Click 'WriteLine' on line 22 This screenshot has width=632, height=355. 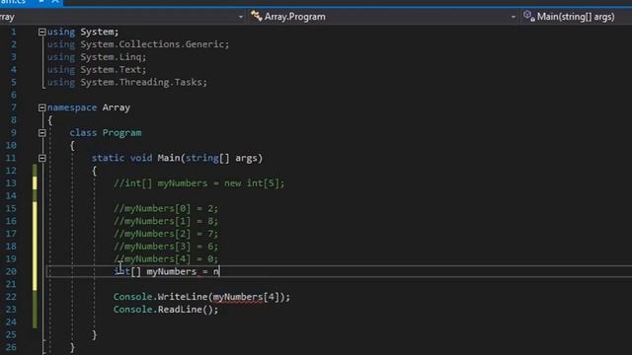(183, 297)
